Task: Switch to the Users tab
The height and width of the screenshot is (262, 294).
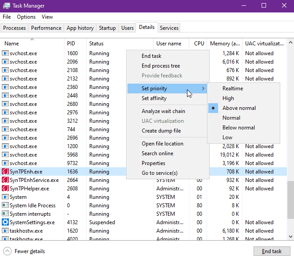Action: coord(127,28)
